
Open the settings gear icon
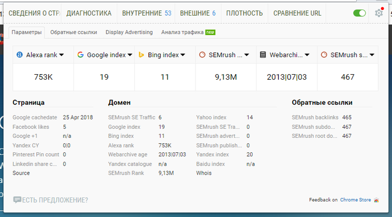pos(379,13)
